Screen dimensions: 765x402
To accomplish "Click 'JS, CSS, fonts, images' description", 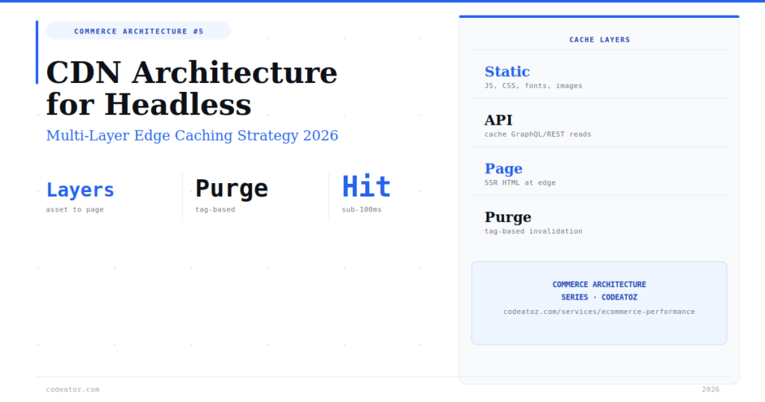I will tap(533, 86).
